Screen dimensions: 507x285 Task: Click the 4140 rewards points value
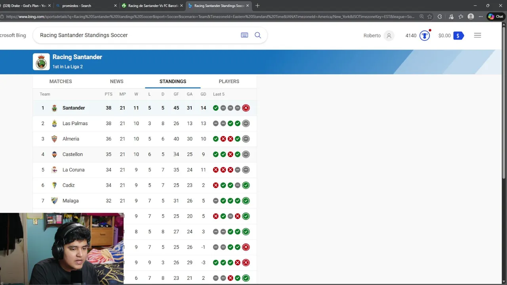click(411, 36)
